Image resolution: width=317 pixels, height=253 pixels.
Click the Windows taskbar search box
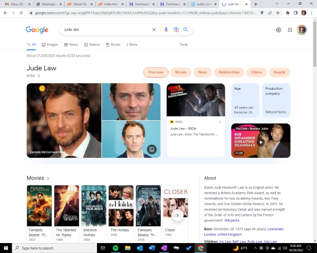click(54, 248)
